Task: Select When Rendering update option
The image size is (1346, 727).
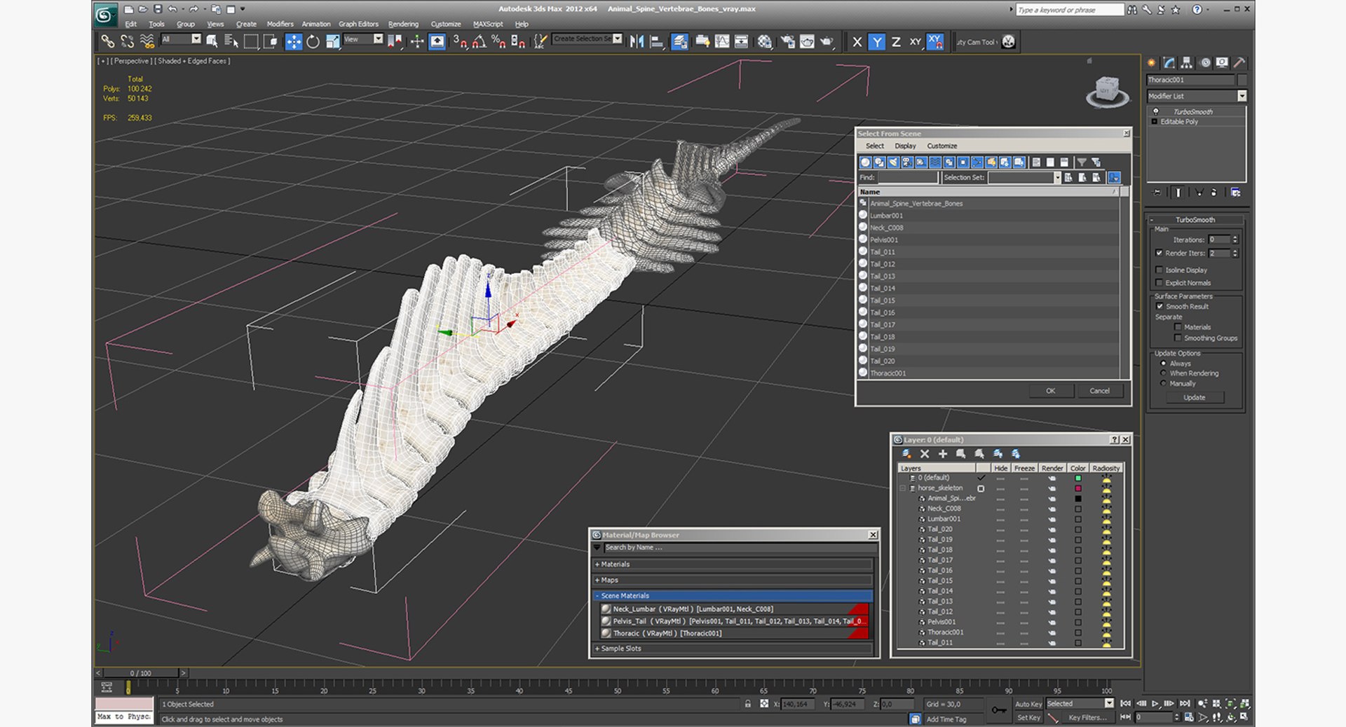Action: click(1164, 373)
